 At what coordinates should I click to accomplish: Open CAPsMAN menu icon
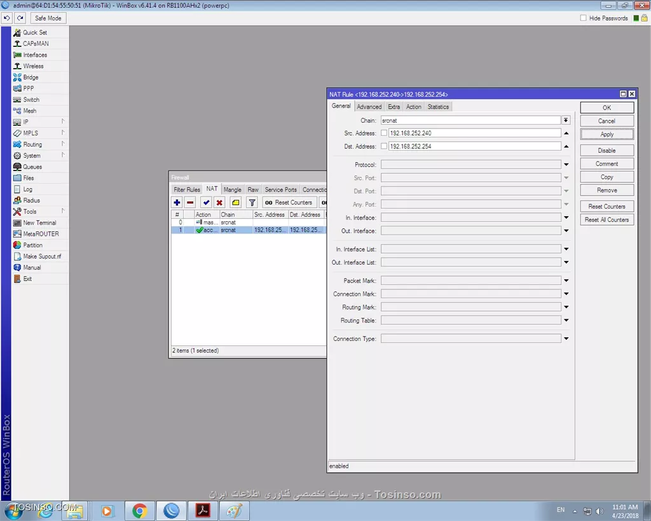pyautogui.click(x=17, y=44)
